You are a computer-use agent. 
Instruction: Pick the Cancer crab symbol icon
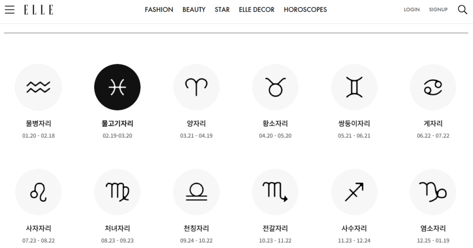[x=433, y=87]
